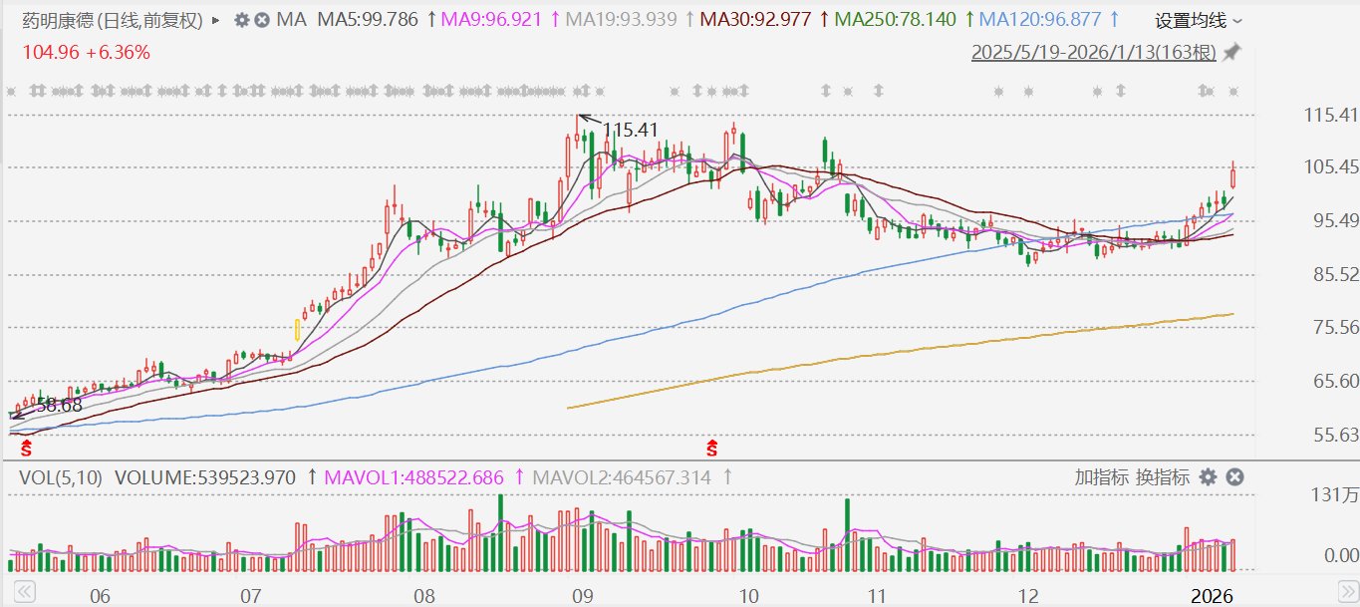Click the 115.41 high price annotation
This screenshot has height=607, width=1360.
(x=630, y=130)
